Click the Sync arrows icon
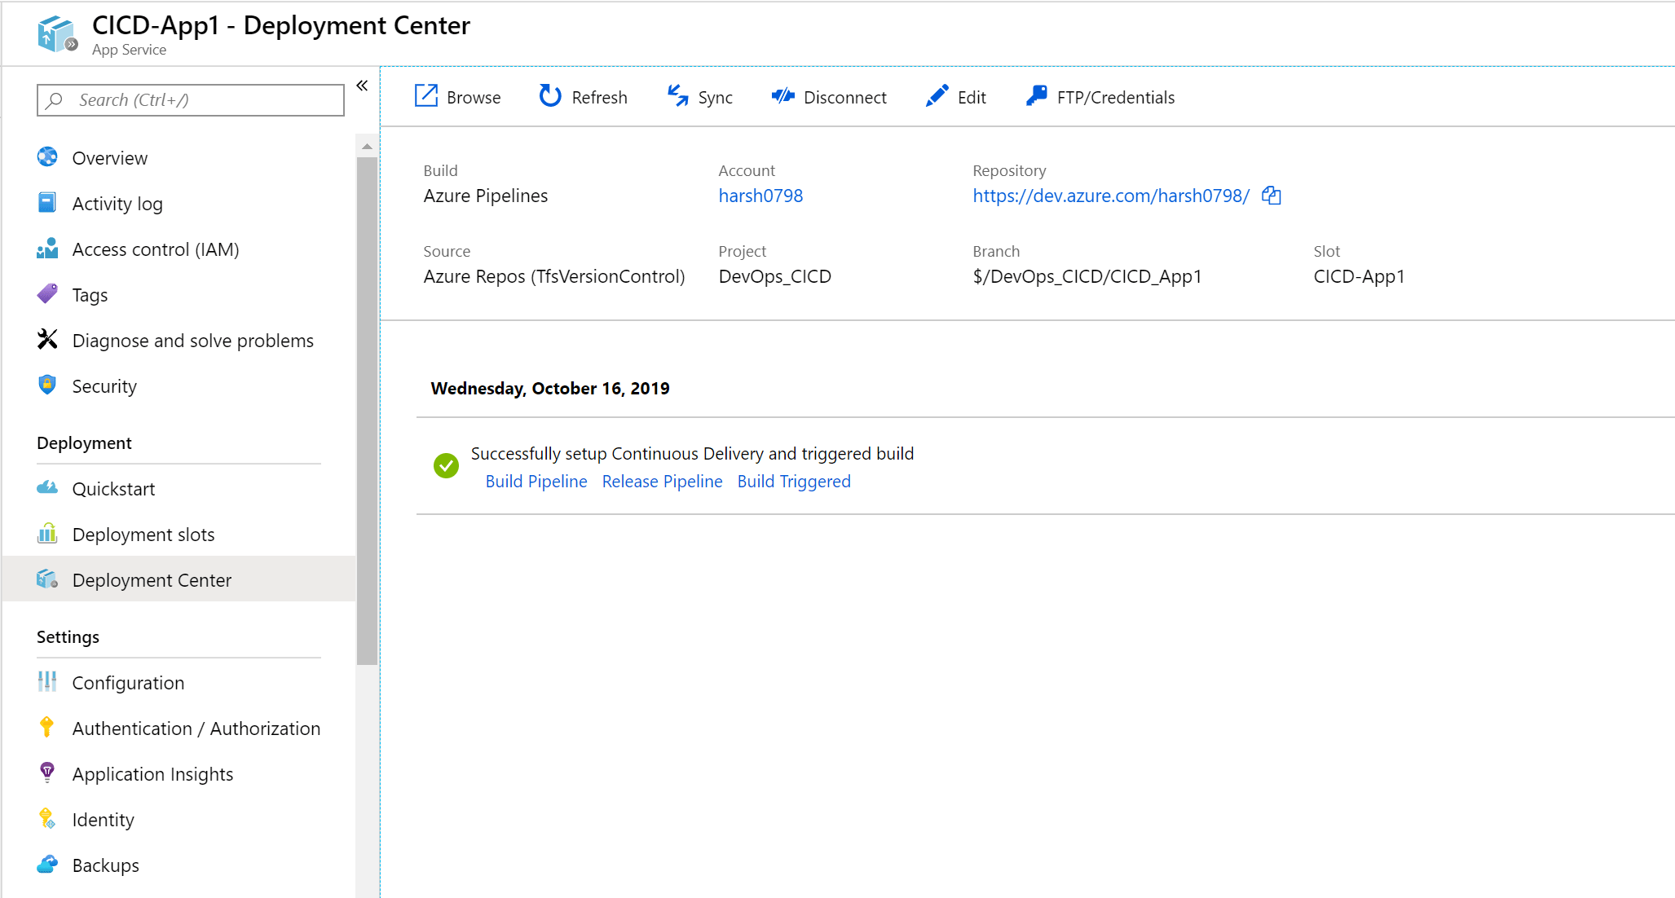 coord(677,96)
